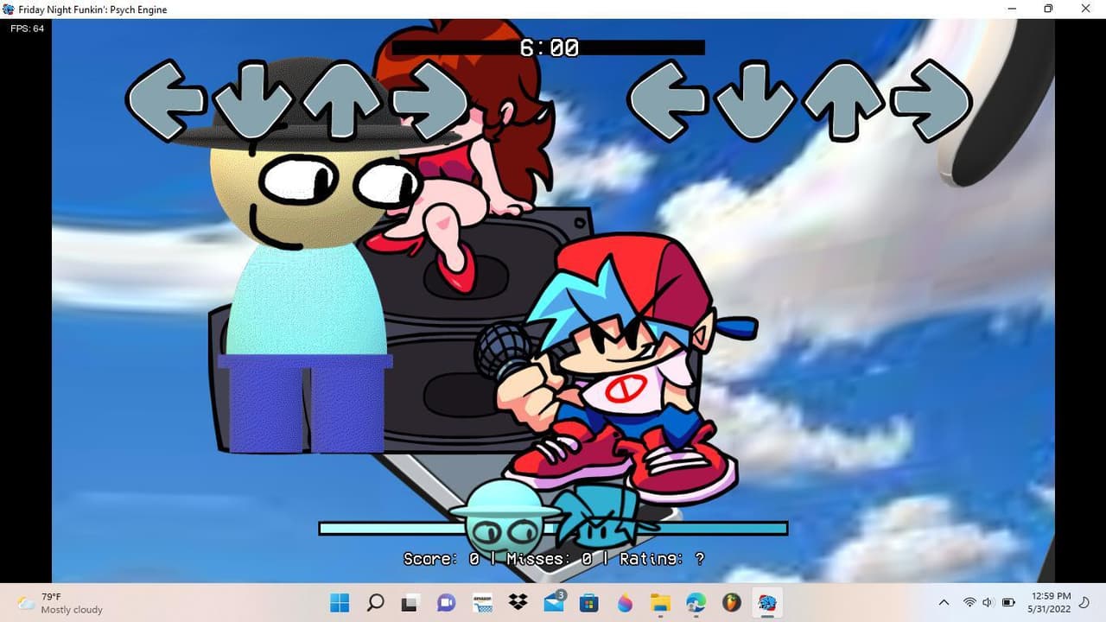Hit the player's left arrow receptor
The width and height of the screenshot is (1106, 622).
667,100
